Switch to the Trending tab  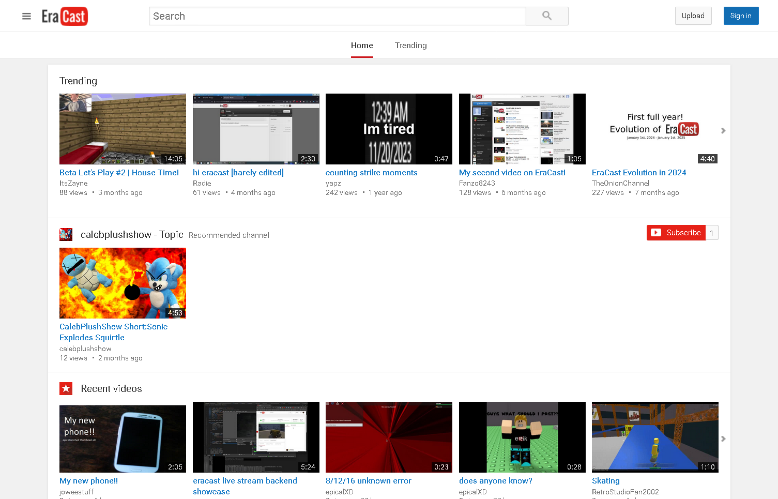point(410,46)
